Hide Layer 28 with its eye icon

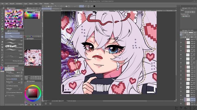pos(181,67)
